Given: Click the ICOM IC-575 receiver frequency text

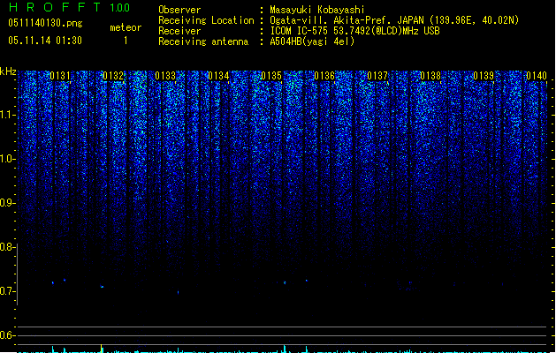Looking at the screenshot, I should tap(354, 31).
